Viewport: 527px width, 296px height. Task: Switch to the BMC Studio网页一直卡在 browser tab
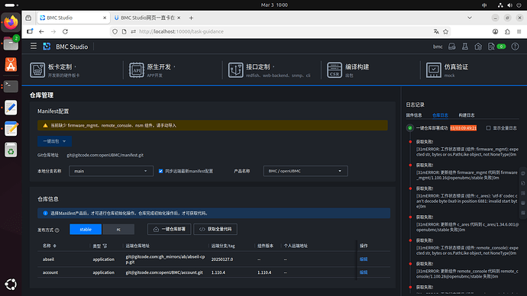click(147, 18)
